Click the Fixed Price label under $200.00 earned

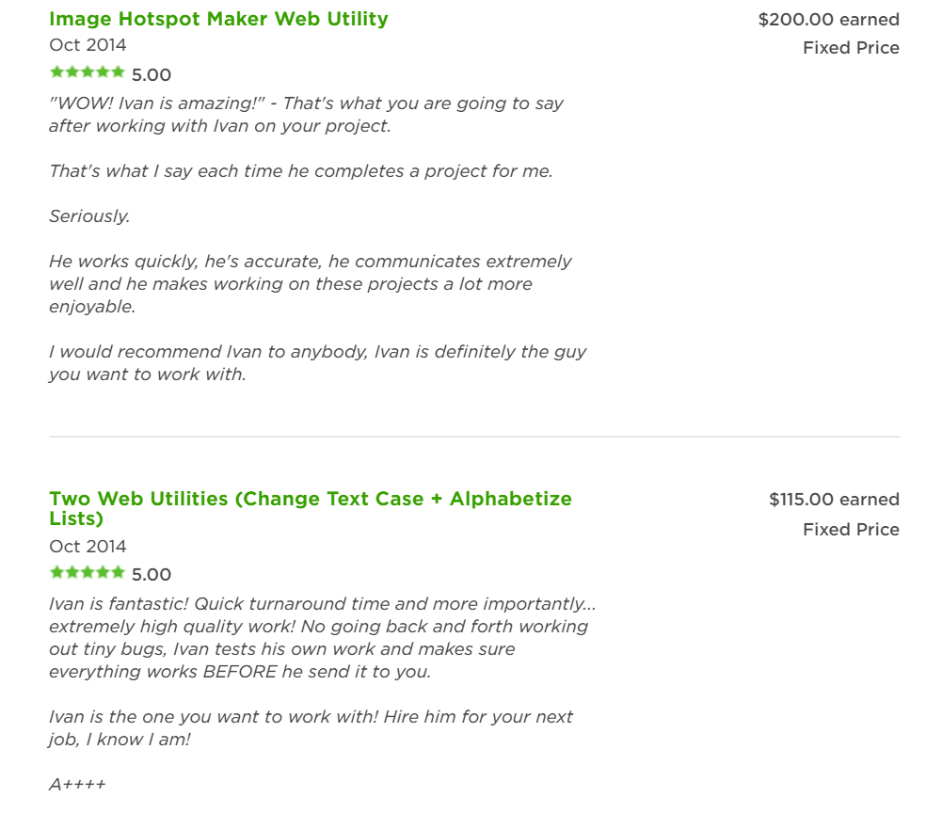(x=851, y=48)
